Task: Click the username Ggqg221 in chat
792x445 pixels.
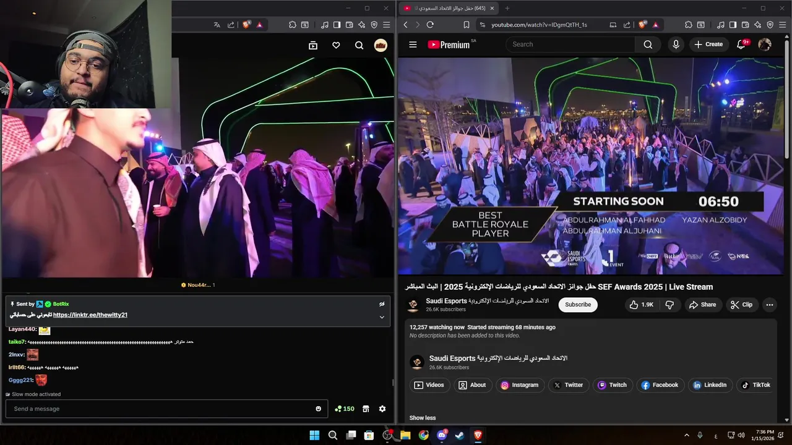Action: pyautogui.click(x=20, y=380)
